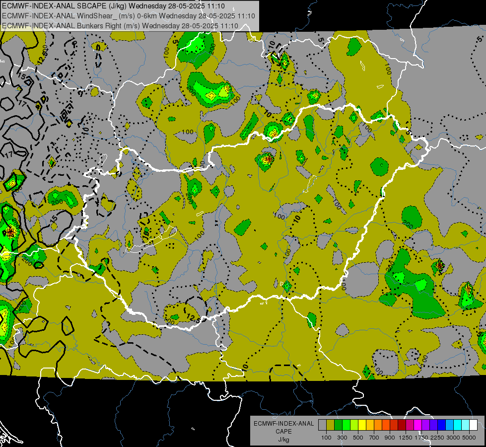Click the 1750 label under the legend
The width and height of the screenshot is (486, 447).
click(x=421, y=438)
